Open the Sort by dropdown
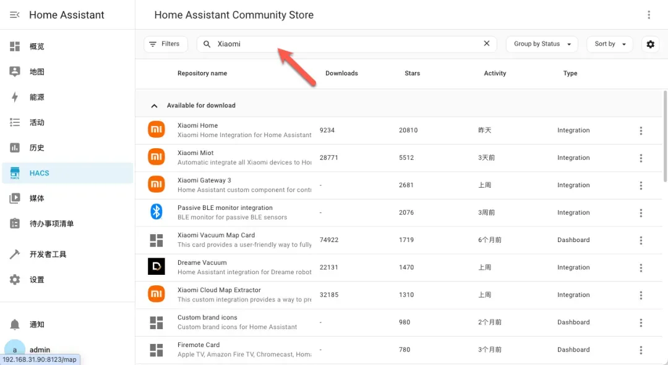 tap(609, 44)
